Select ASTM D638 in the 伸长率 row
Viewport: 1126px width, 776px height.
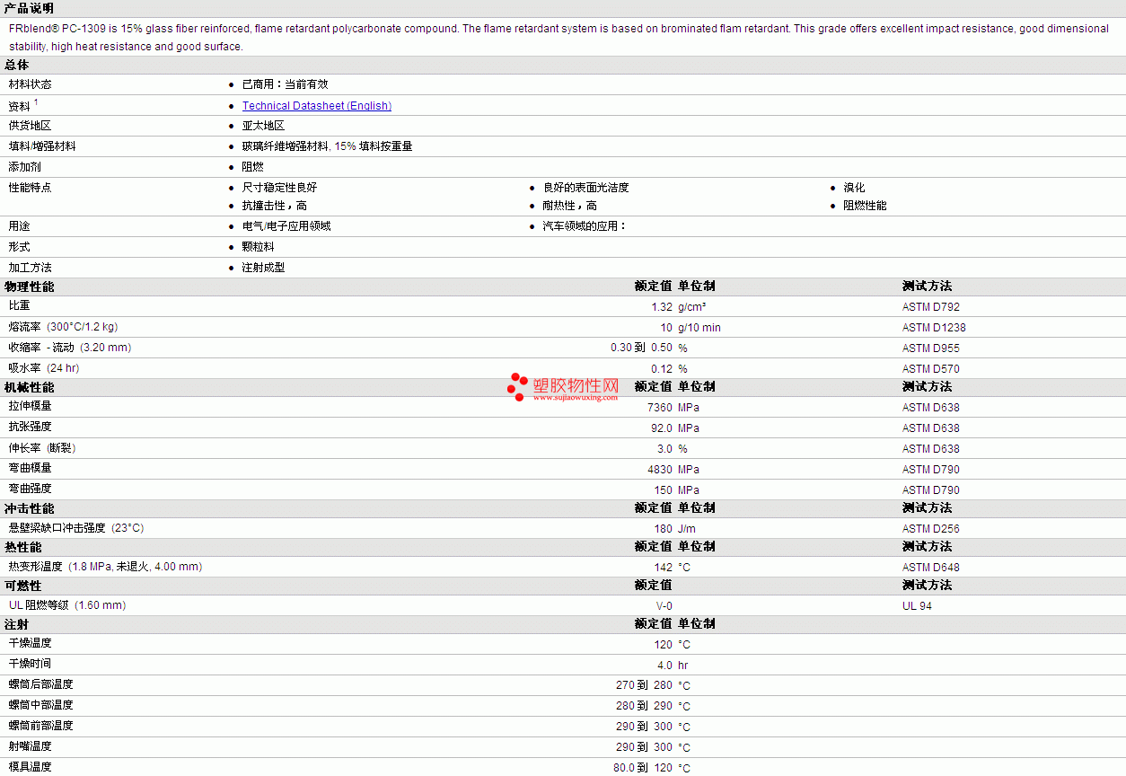(x=931, y=449)
